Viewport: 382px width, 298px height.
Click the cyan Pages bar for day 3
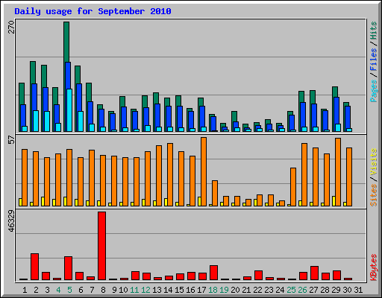click(47, 121)
